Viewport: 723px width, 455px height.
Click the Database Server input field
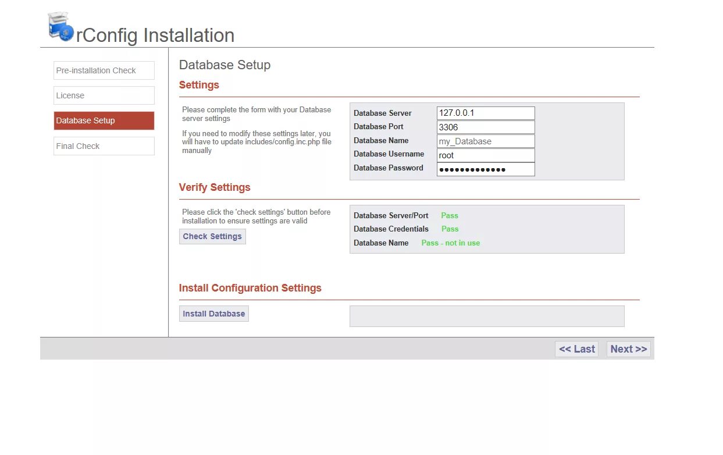(x=486, y=113)
